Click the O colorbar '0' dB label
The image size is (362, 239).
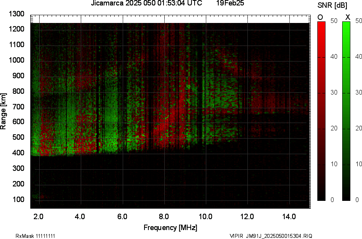[x=332, y=200]
